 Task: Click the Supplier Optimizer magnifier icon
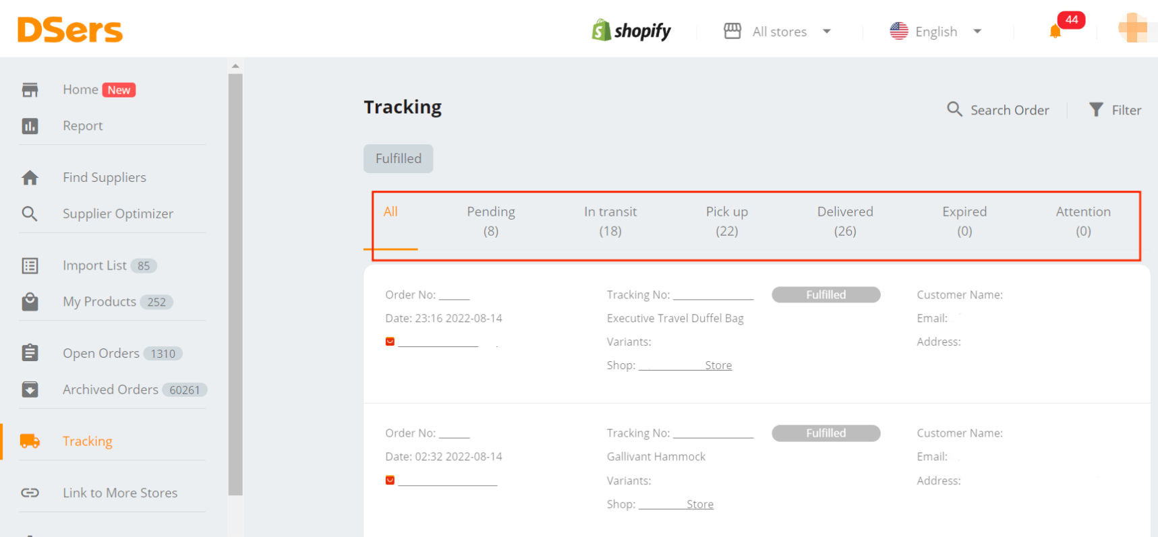(x=30, y=214)
